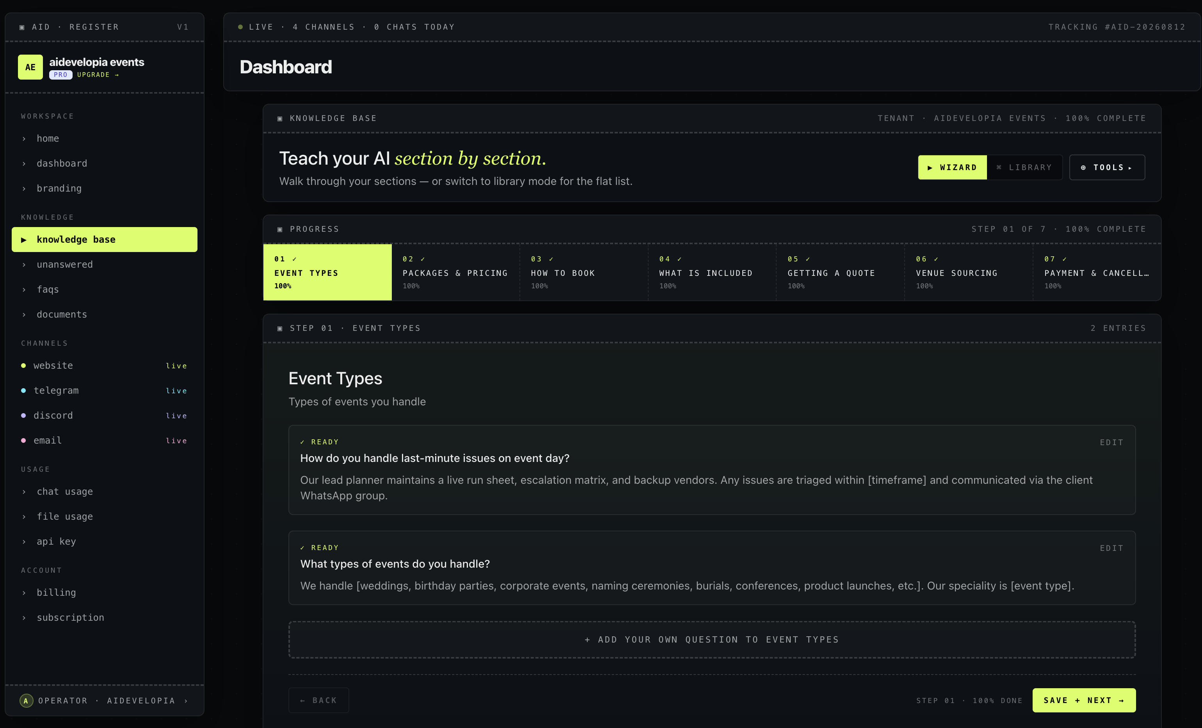Click the discord channel status dot
Image resolution: width=1202 pixels, height=728 pixels.
point(23,415)
